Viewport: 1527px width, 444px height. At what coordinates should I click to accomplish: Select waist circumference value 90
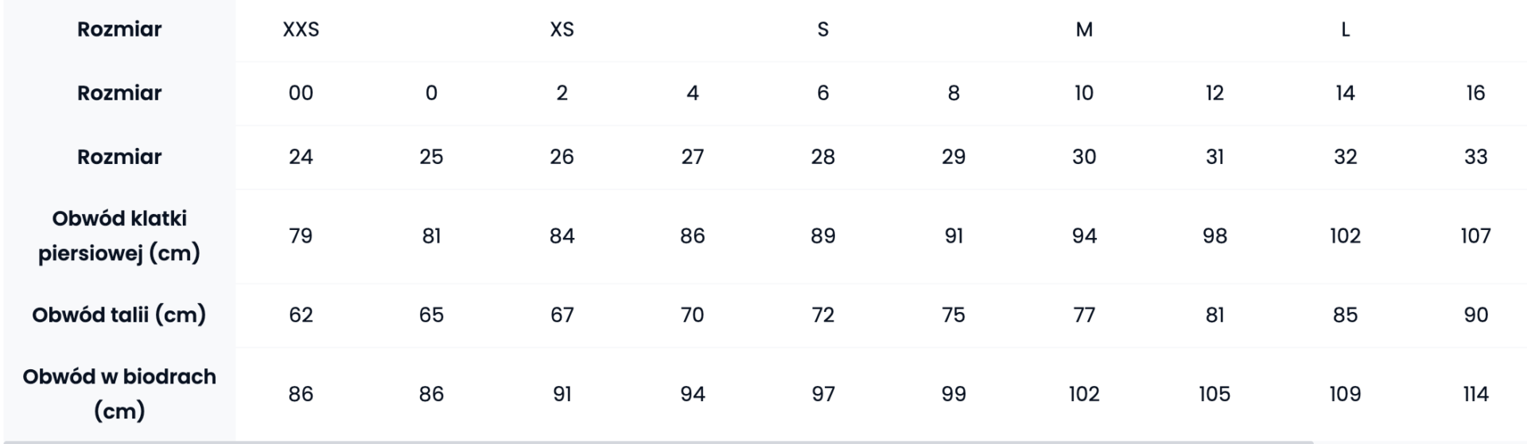point(1475,315)
